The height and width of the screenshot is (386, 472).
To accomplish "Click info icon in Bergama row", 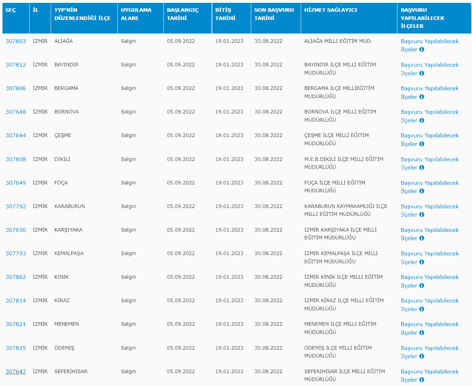I will (x=422, y=97).
